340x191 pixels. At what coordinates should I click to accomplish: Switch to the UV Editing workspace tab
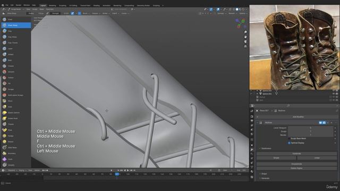pos(73,6)
